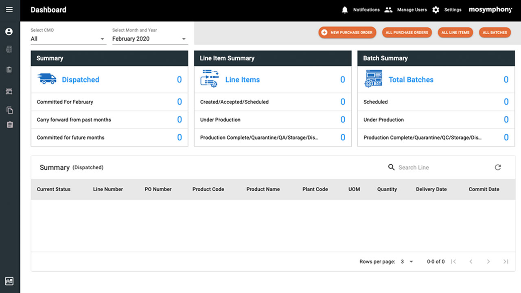Click the mosymphony logo
Image resolution: width=521 pixels, height=293 pixels.
[x=490, y=9]
